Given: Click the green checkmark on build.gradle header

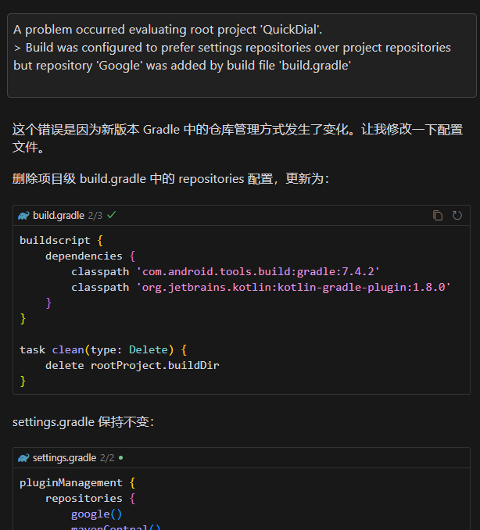Looking at the screenshot, I should click(112, 214).
